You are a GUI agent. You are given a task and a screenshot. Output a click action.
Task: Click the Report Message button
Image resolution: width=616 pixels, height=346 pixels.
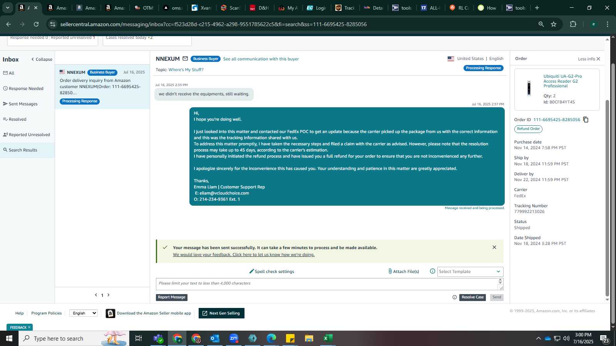pos(172,297)
